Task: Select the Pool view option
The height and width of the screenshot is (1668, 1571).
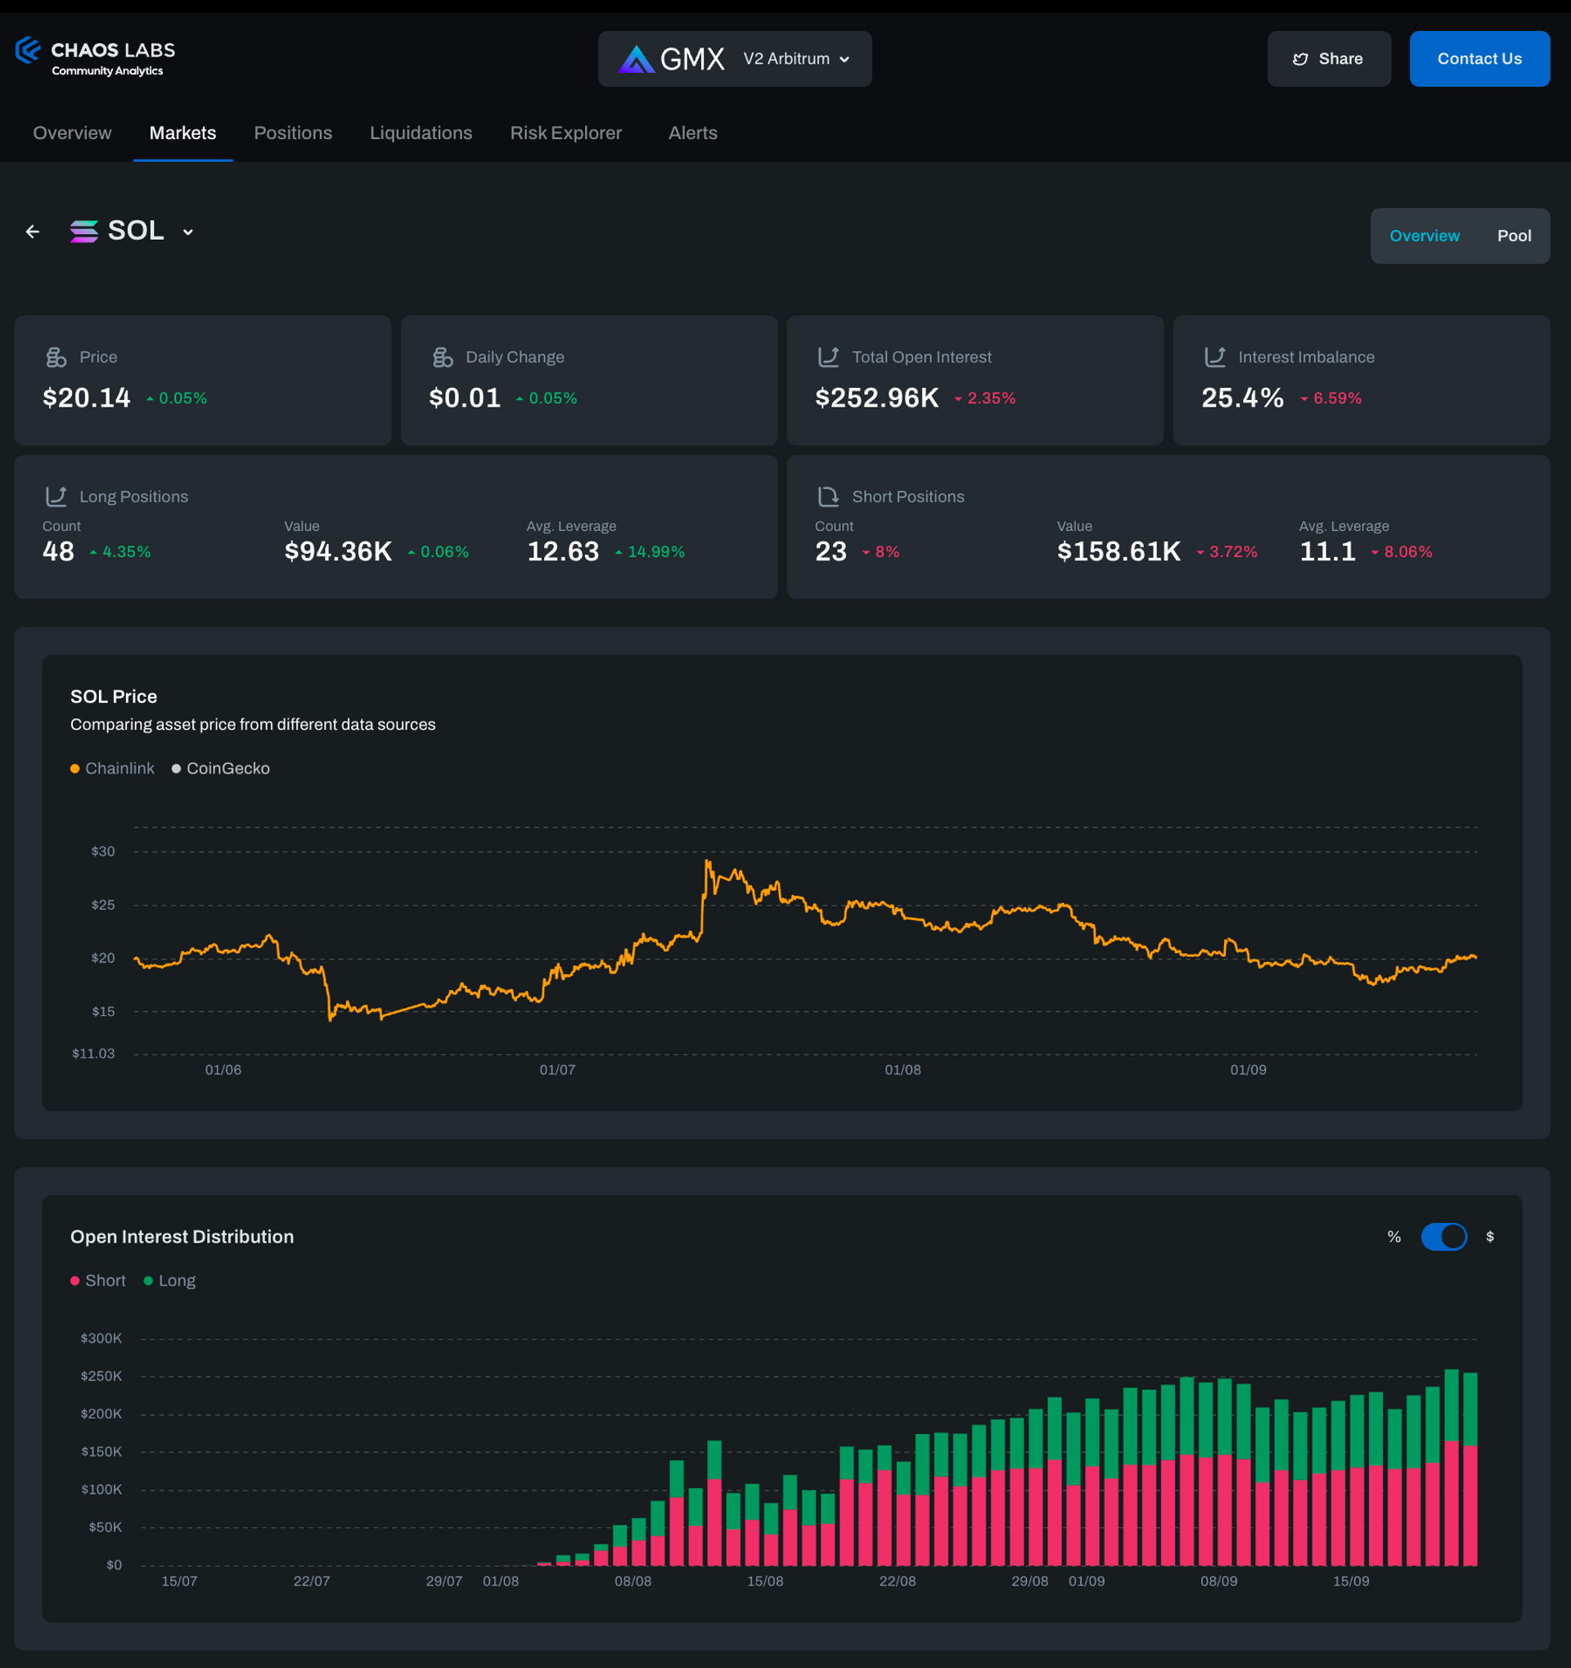Action: coord(1513,236)
